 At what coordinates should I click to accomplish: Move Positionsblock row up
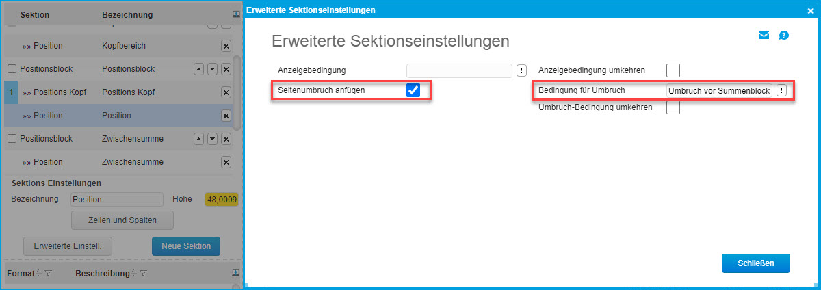199,69
